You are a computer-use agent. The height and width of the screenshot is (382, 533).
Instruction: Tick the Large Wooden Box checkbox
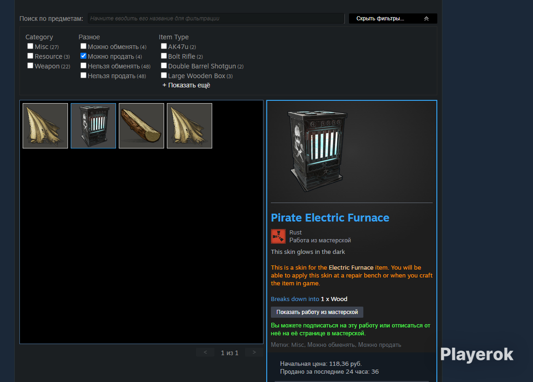[x=164, y=75]
